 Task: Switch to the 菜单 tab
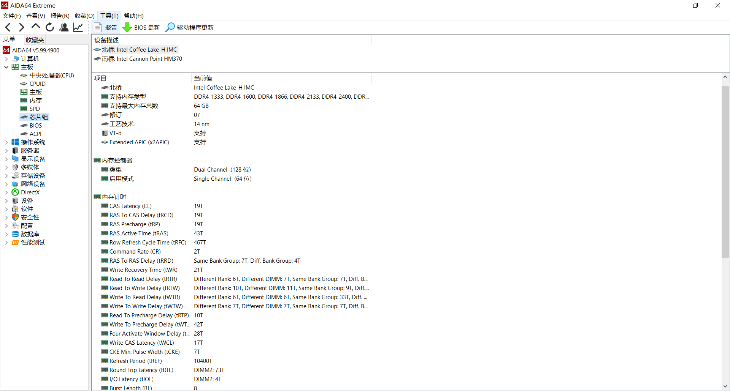point(9,39)
